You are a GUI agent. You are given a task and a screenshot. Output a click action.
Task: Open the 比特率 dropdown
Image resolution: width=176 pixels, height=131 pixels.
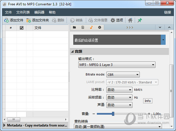(x=119, y=90)
